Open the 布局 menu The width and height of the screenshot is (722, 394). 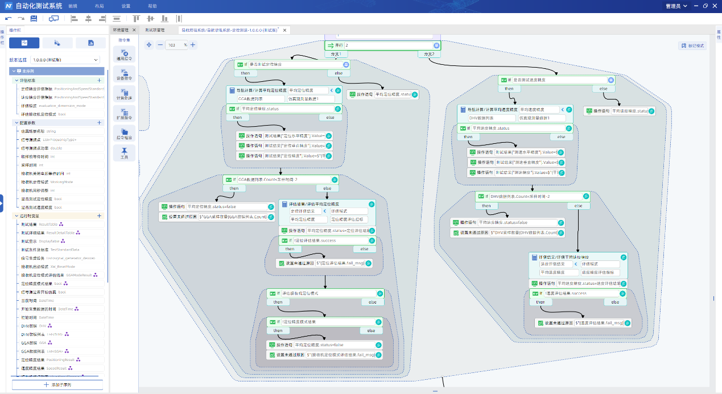[99, 6]
